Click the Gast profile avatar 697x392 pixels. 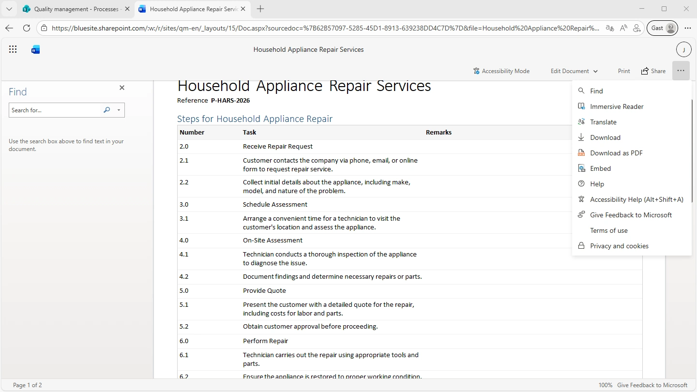[x=662, y=28]
